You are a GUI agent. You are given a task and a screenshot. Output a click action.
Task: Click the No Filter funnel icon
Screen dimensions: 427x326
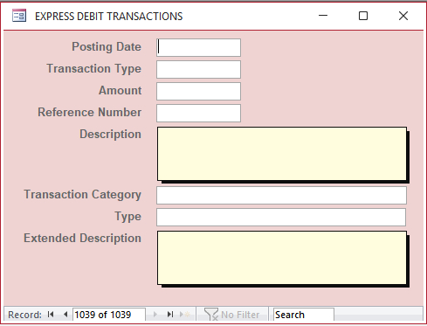point(210,315)
